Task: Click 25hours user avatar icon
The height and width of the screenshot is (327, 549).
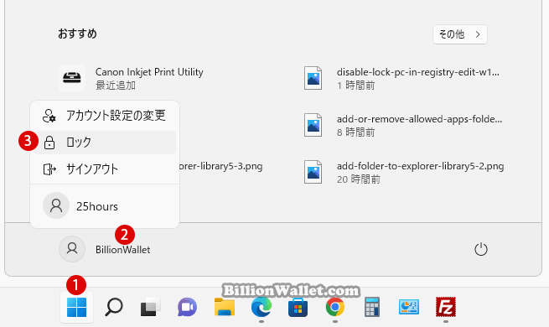Action: tap(56, 205)
